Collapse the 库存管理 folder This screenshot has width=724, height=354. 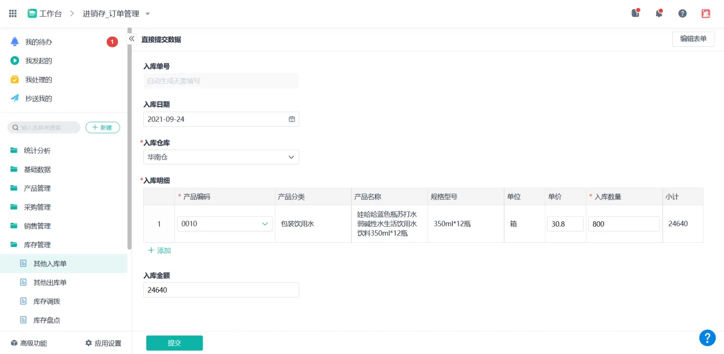pos(63,245)
